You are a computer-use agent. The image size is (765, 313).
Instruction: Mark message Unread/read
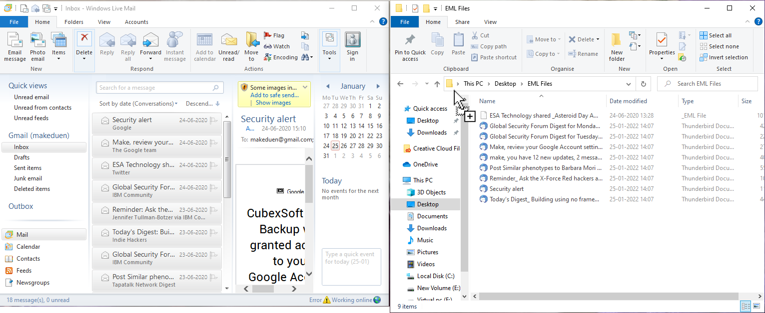click(x=229, y=47)
